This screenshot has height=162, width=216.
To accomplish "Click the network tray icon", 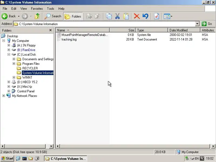I will 187,158.
